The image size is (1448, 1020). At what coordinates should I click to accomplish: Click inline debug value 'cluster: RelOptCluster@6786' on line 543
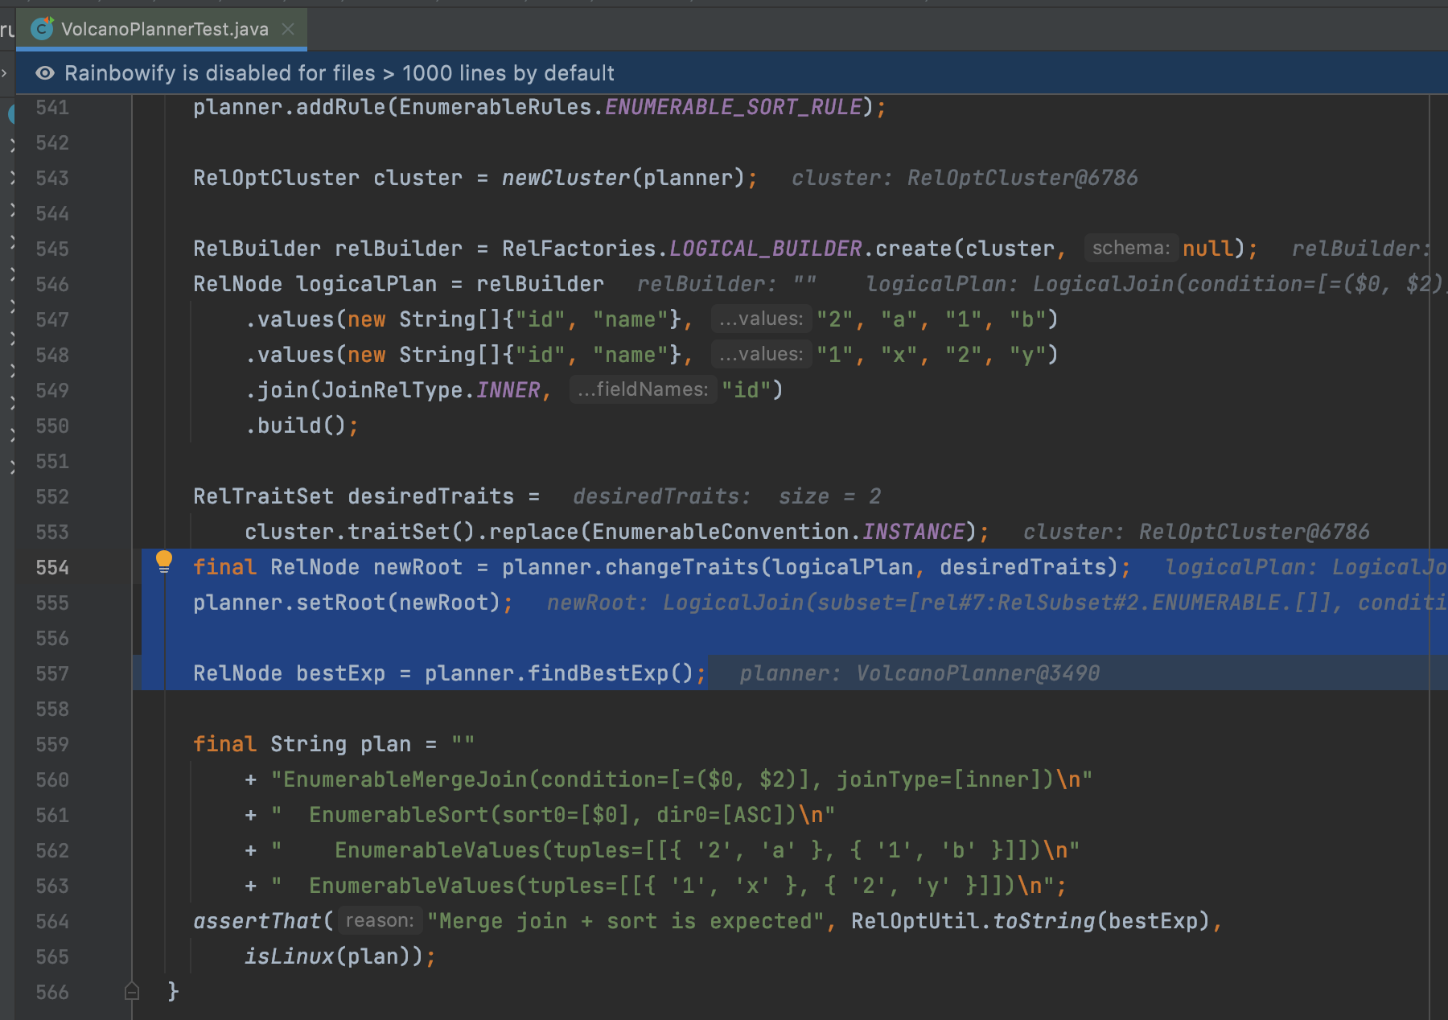point(965,178)
